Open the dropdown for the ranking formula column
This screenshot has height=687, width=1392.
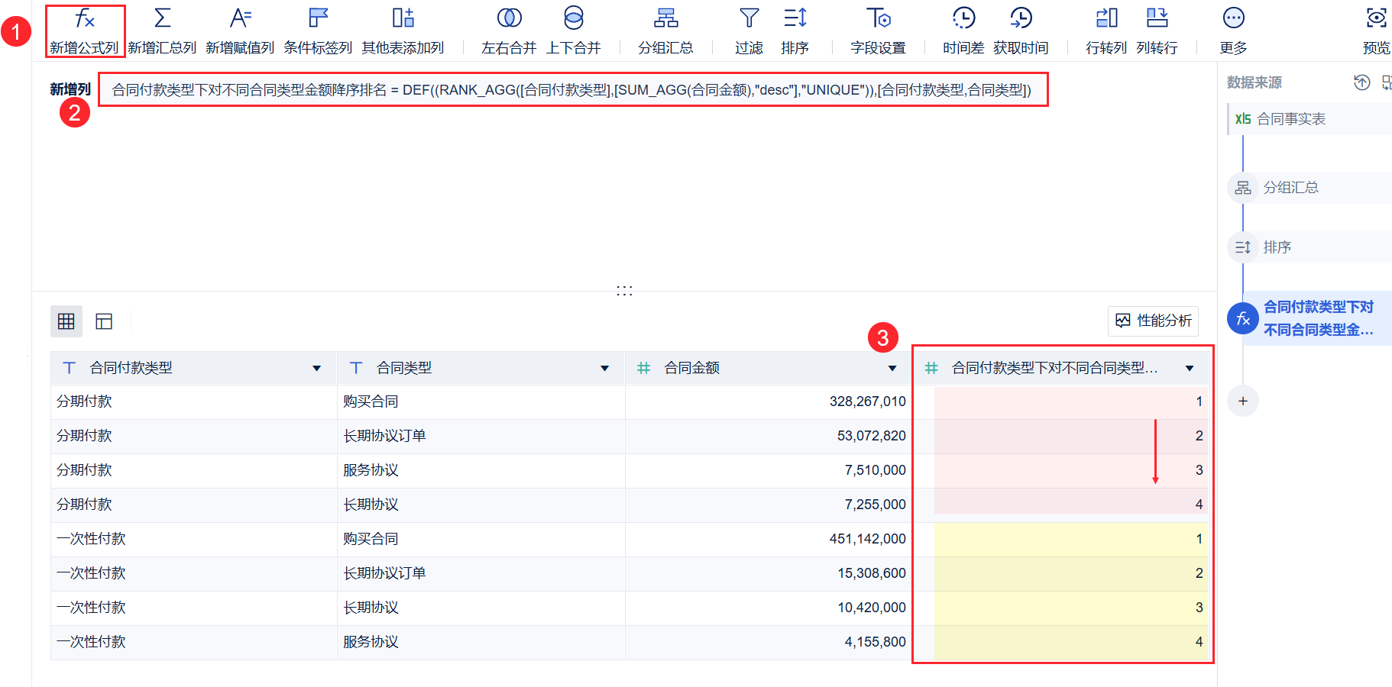pyautogui.click(x=1190, y=369)
